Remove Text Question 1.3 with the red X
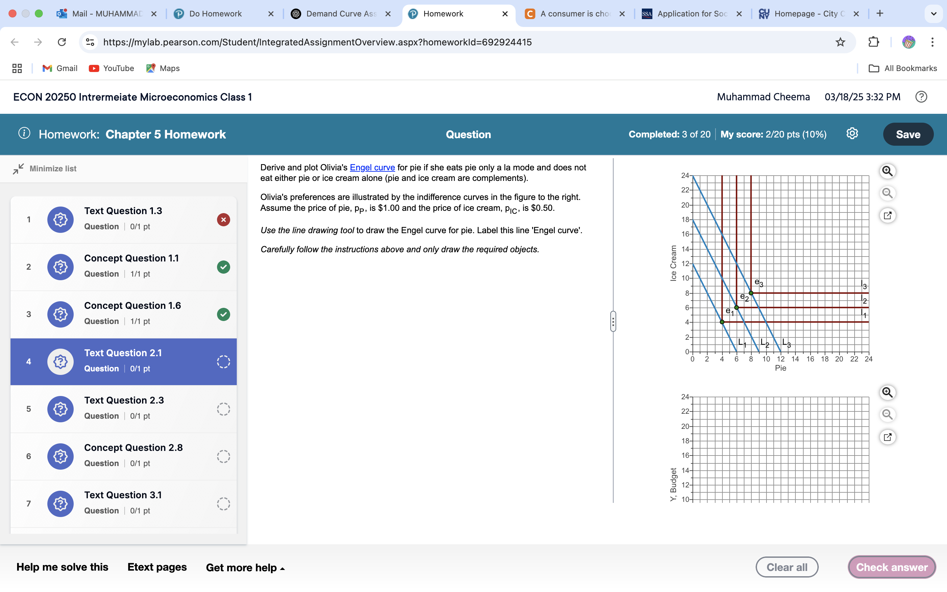 point(224,220)
